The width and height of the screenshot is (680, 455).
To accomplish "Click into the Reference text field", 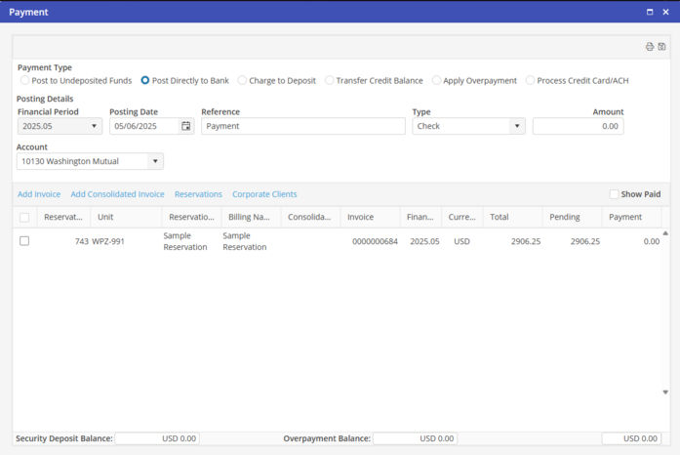I will 302,126.
